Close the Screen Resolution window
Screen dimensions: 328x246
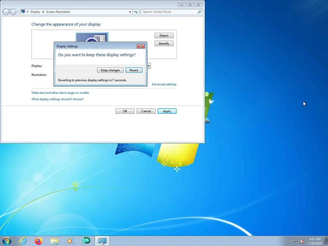point(199,5)
